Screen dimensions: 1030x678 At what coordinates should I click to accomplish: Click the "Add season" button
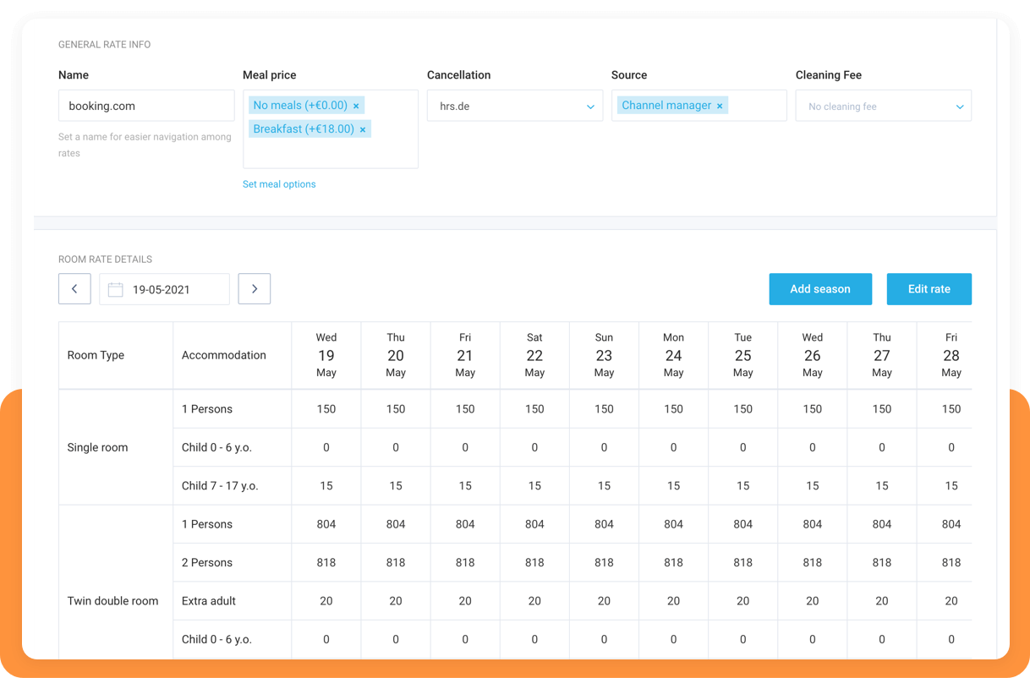point(820,288)
